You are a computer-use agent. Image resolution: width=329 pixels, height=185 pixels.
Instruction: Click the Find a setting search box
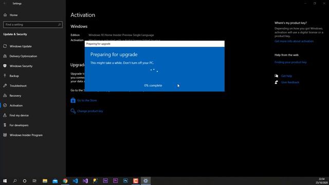pyautogui.click(x=33, y=25)
